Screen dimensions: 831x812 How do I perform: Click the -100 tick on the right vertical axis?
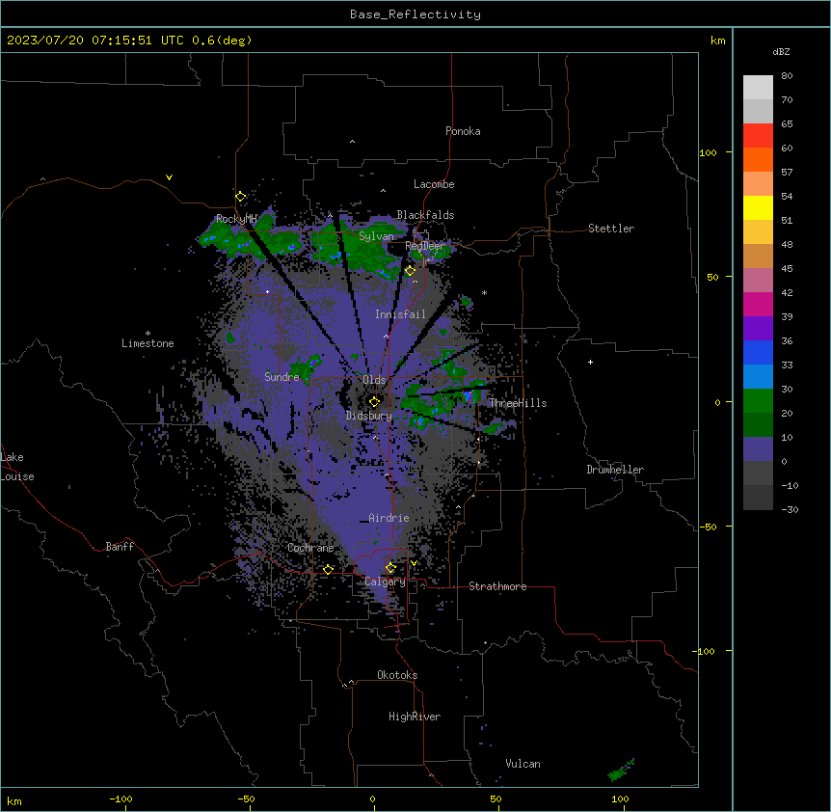705,651
